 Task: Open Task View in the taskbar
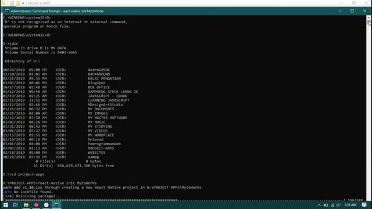click(x=16, y=205)
